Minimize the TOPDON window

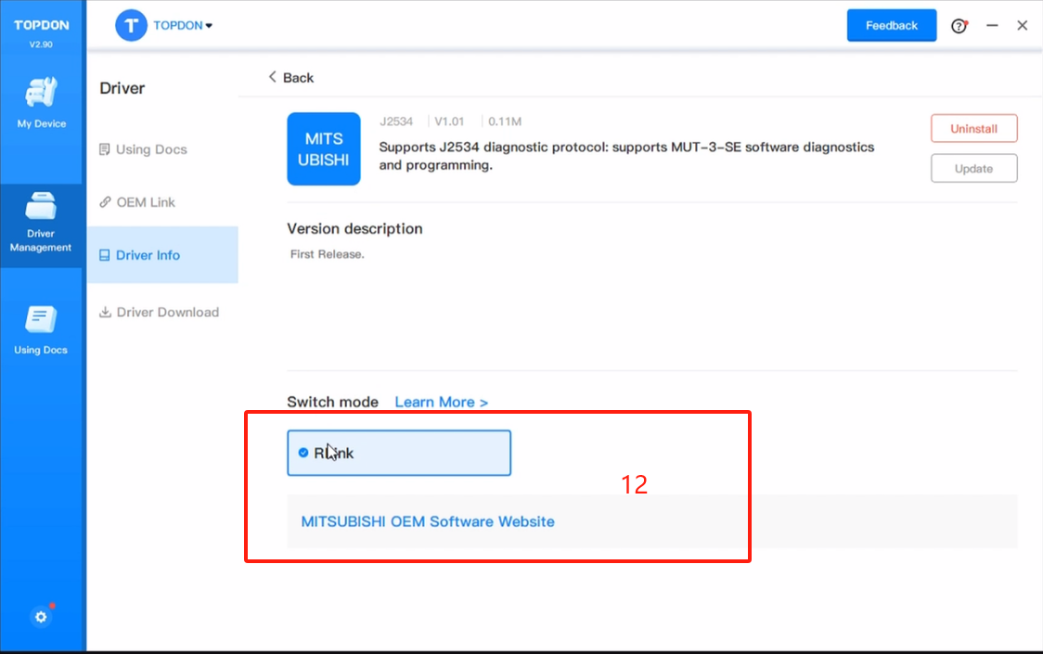pos(992,26)
